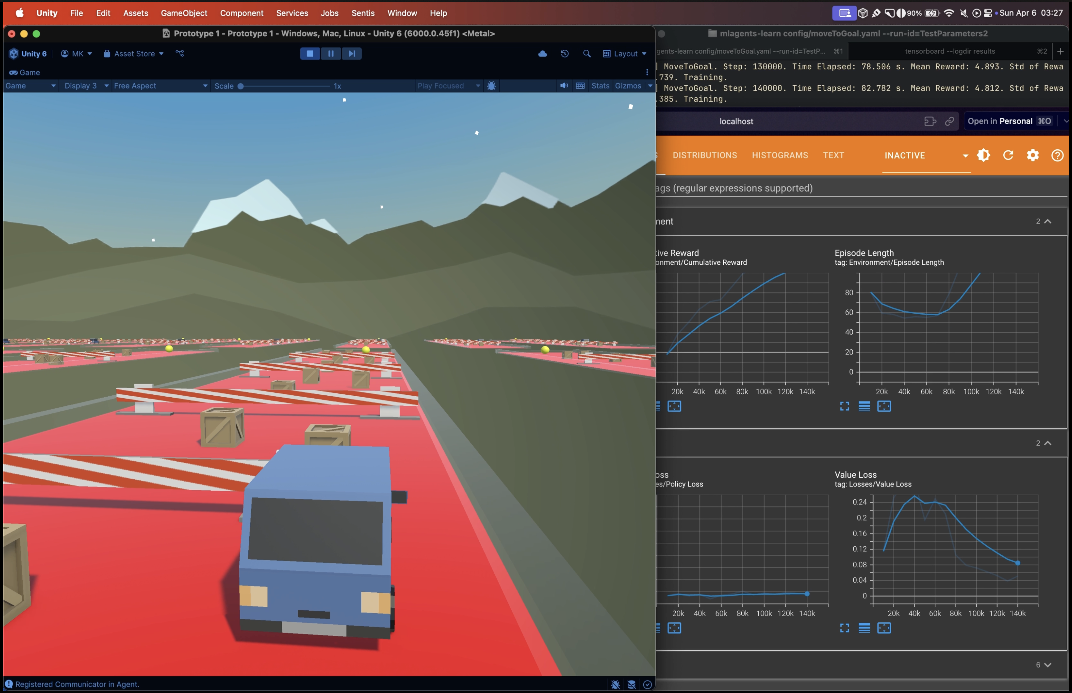
Task: Open the Asset Store dropdown
Action: (x=133, y=54)
